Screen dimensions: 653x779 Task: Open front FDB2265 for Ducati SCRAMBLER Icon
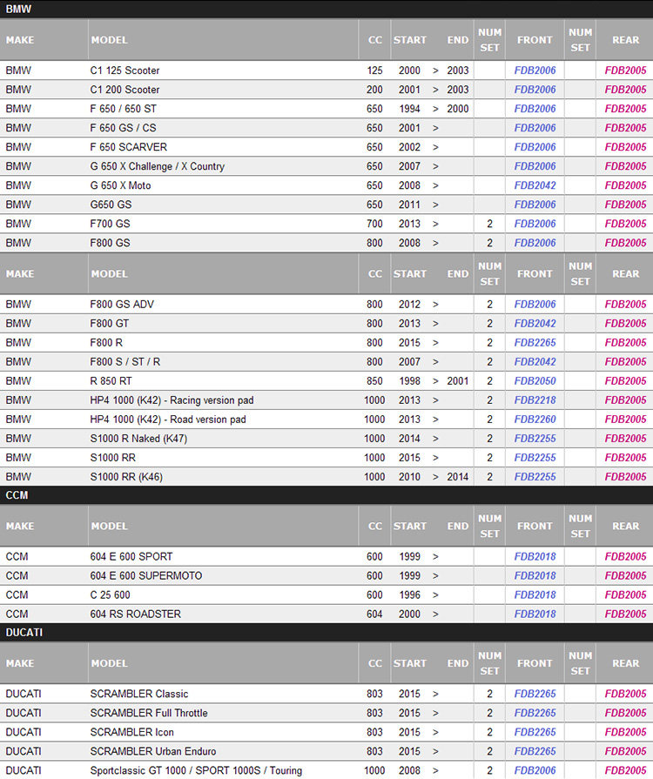coord(535,732)
